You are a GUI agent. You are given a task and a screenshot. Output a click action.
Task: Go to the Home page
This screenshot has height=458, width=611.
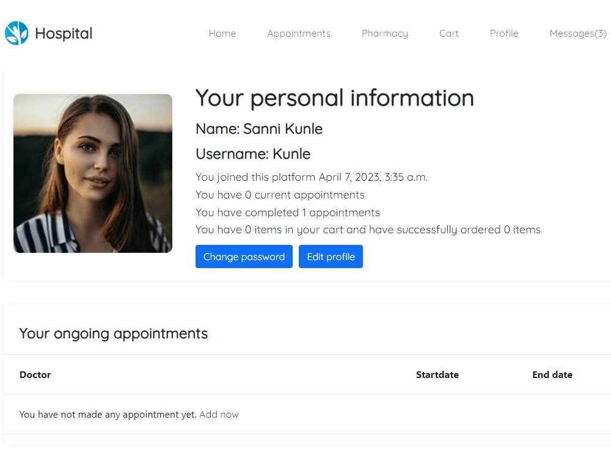pyautogui.click(x=222, y=34)
